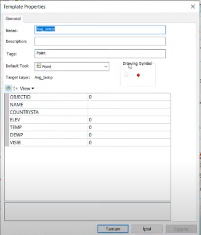The image size is (201, 235).
Task: Click the categorized view icon above the attributes table
Action: [8, 88]
